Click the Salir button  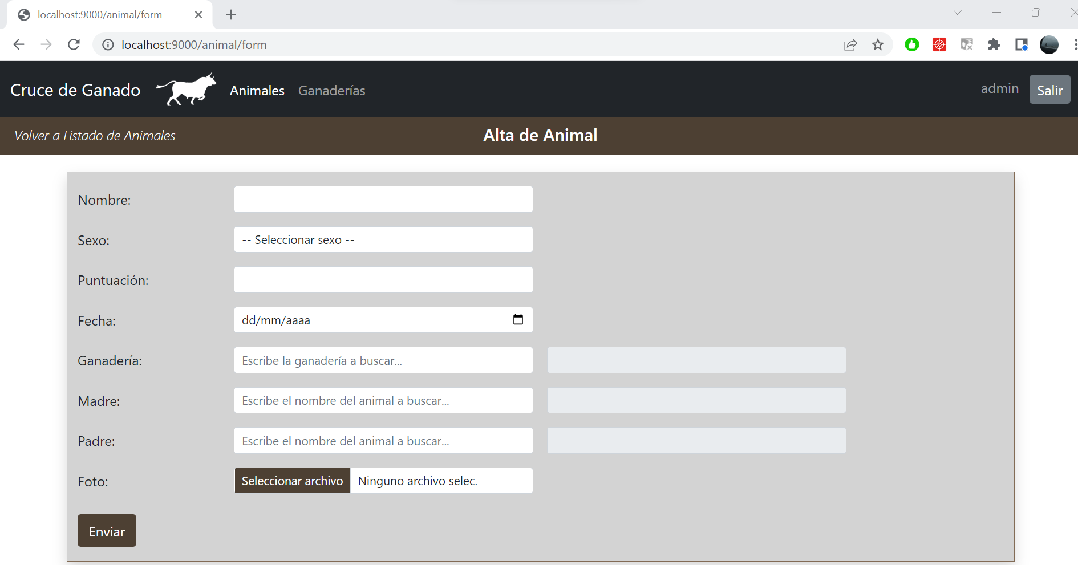pos(1049,90)
